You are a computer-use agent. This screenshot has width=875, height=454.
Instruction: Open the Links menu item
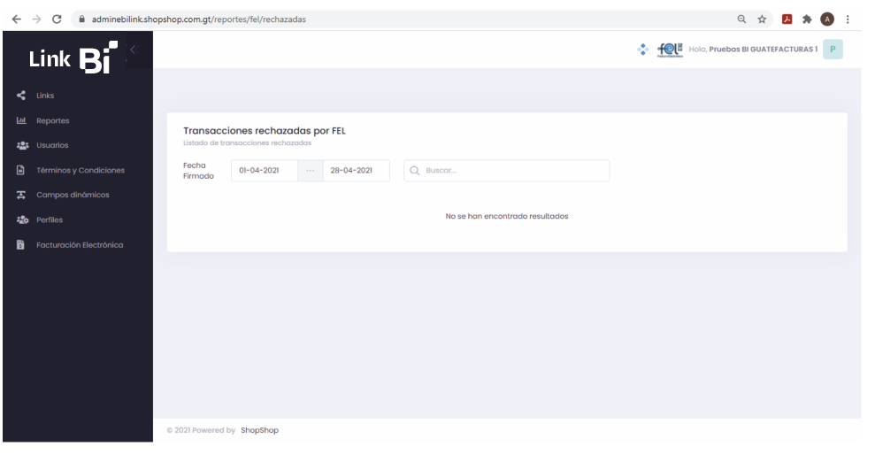[45, 96]
